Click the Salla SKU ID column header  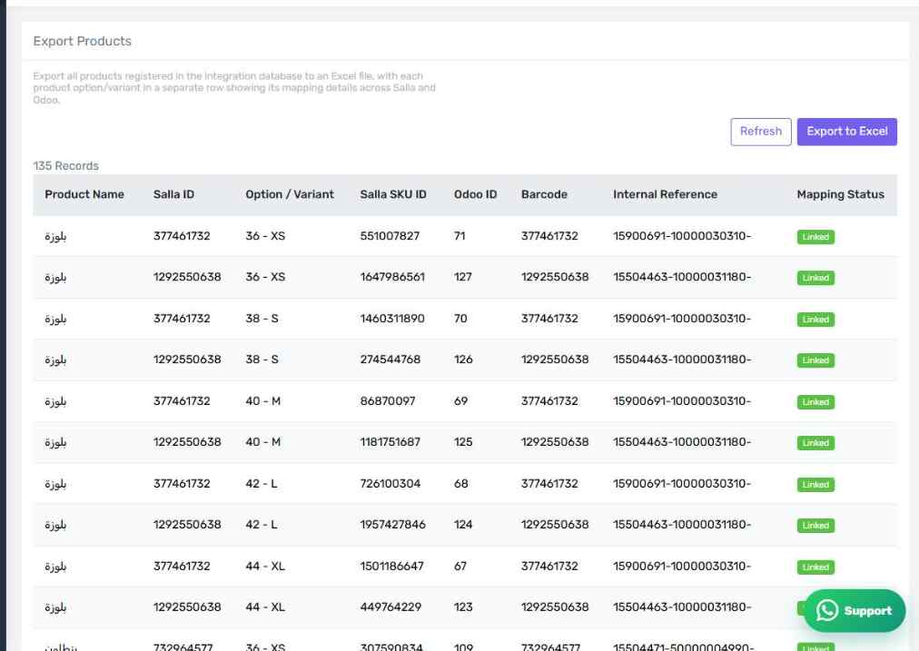(x=393, y=194)
